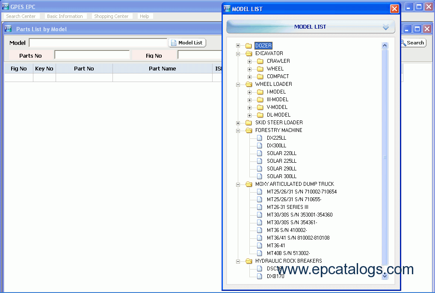
Task: Expand the CRAWLER subfolder node
Action: tap(250, 62)
